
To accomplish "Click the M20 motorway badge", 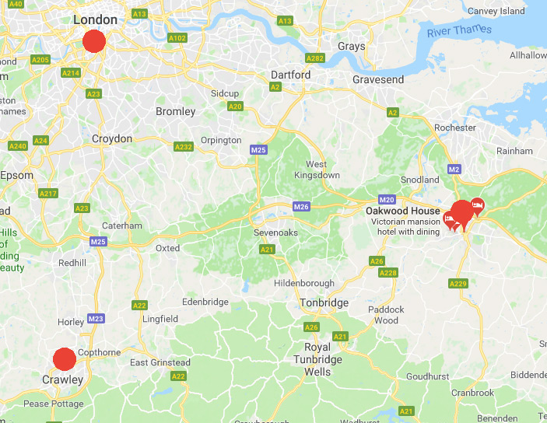I will point(387,200).
